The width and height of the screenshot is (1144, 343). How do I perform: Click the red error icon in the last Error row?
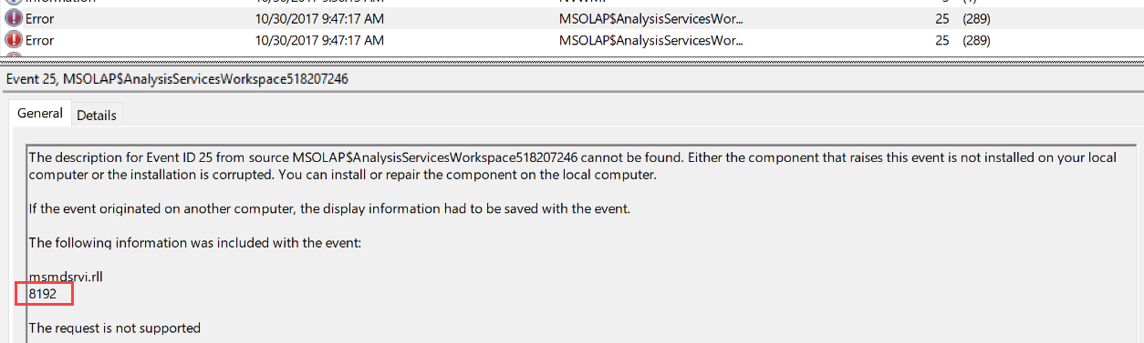coord(14,40)
